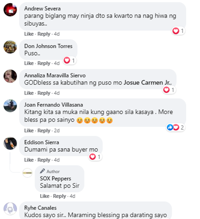Open like and love reactions on Joan's comment

[175, 127]
